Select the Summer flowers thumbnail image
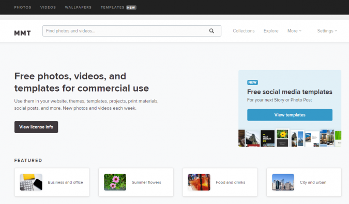This screenshot has width=349, height=204. point(115,182)
